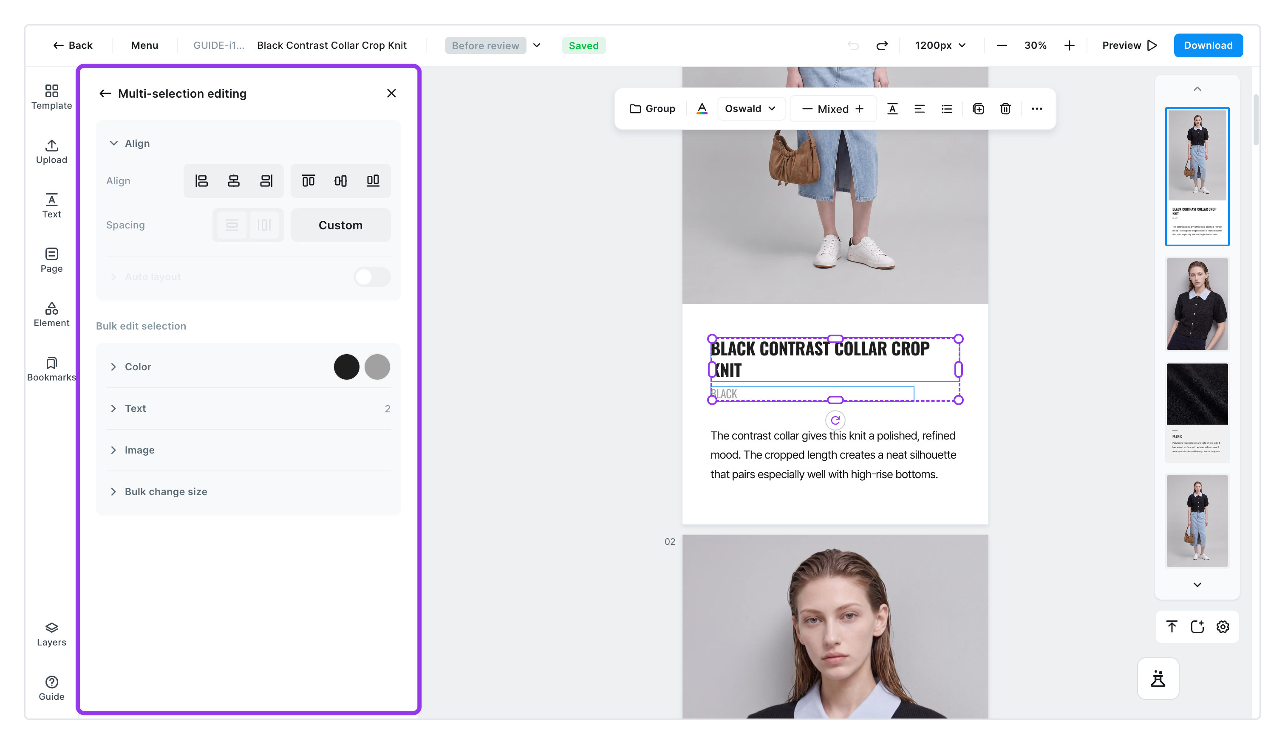Viewport: 1285px width, 744px height.
Task: Open the Upload sidebar tab
Action: pyautogui.click(x=51, y=152)
